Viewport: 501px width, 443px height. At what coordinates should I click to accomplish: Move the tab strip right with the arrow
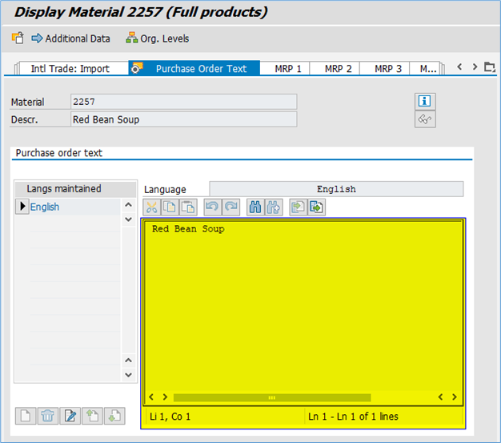475,66
